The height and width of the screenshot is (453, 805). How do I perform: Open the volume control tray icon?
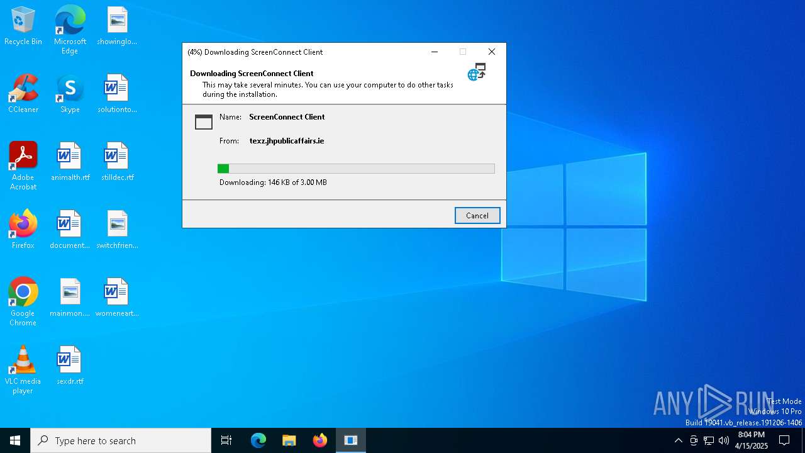[x=724, y=440]
